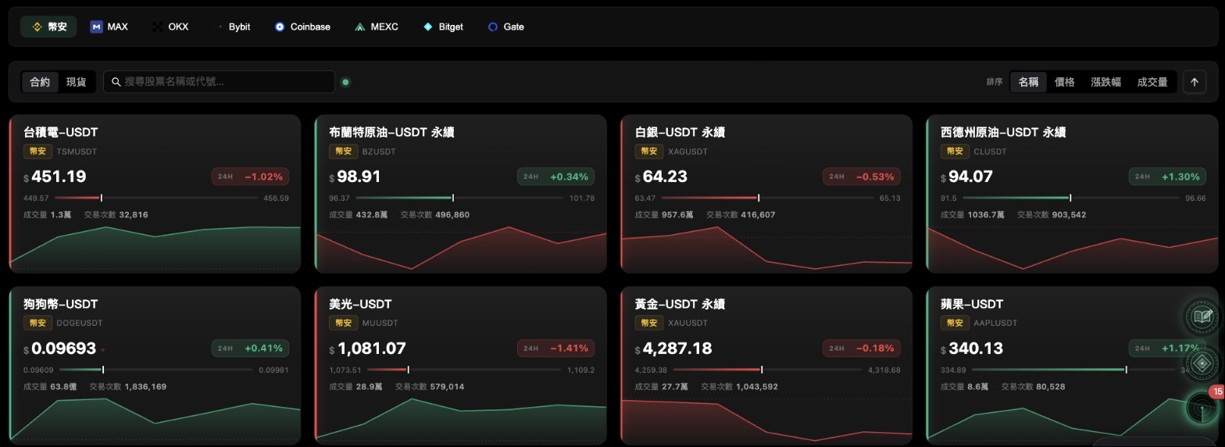The height and width of the screenshot is (447, 1225).
Task: Click the 台積電-USDT price range bar
Action: coord(156,198)
